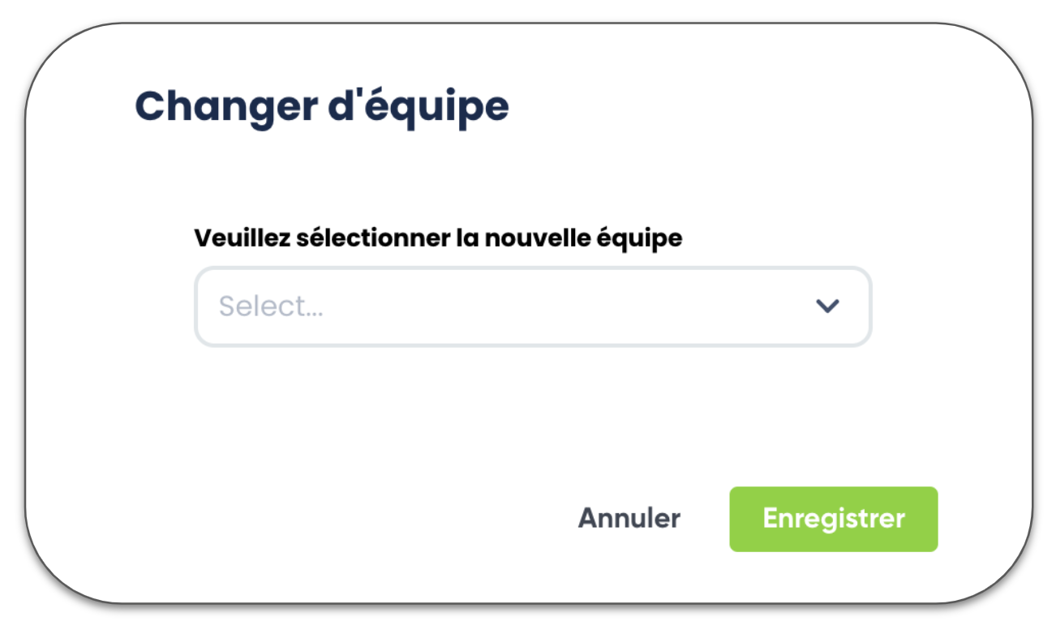Click the "Veuillez sélectionner la nouvelle équipe" label
This screenshot has height=634, width=1056.
coord(438,238)
